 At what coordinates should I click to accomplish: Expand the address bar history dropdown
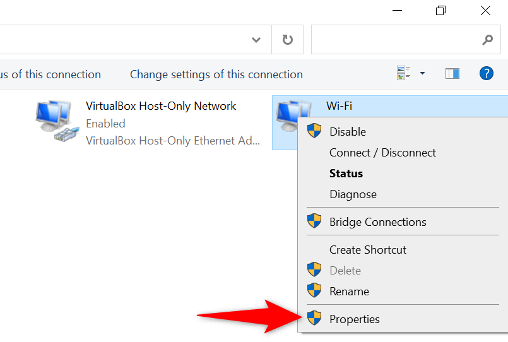[x=256, y=40]
